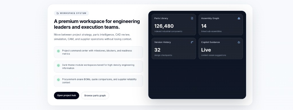Click shield icon beside Procurement-aware BOMs

click(x=58, y=80)
